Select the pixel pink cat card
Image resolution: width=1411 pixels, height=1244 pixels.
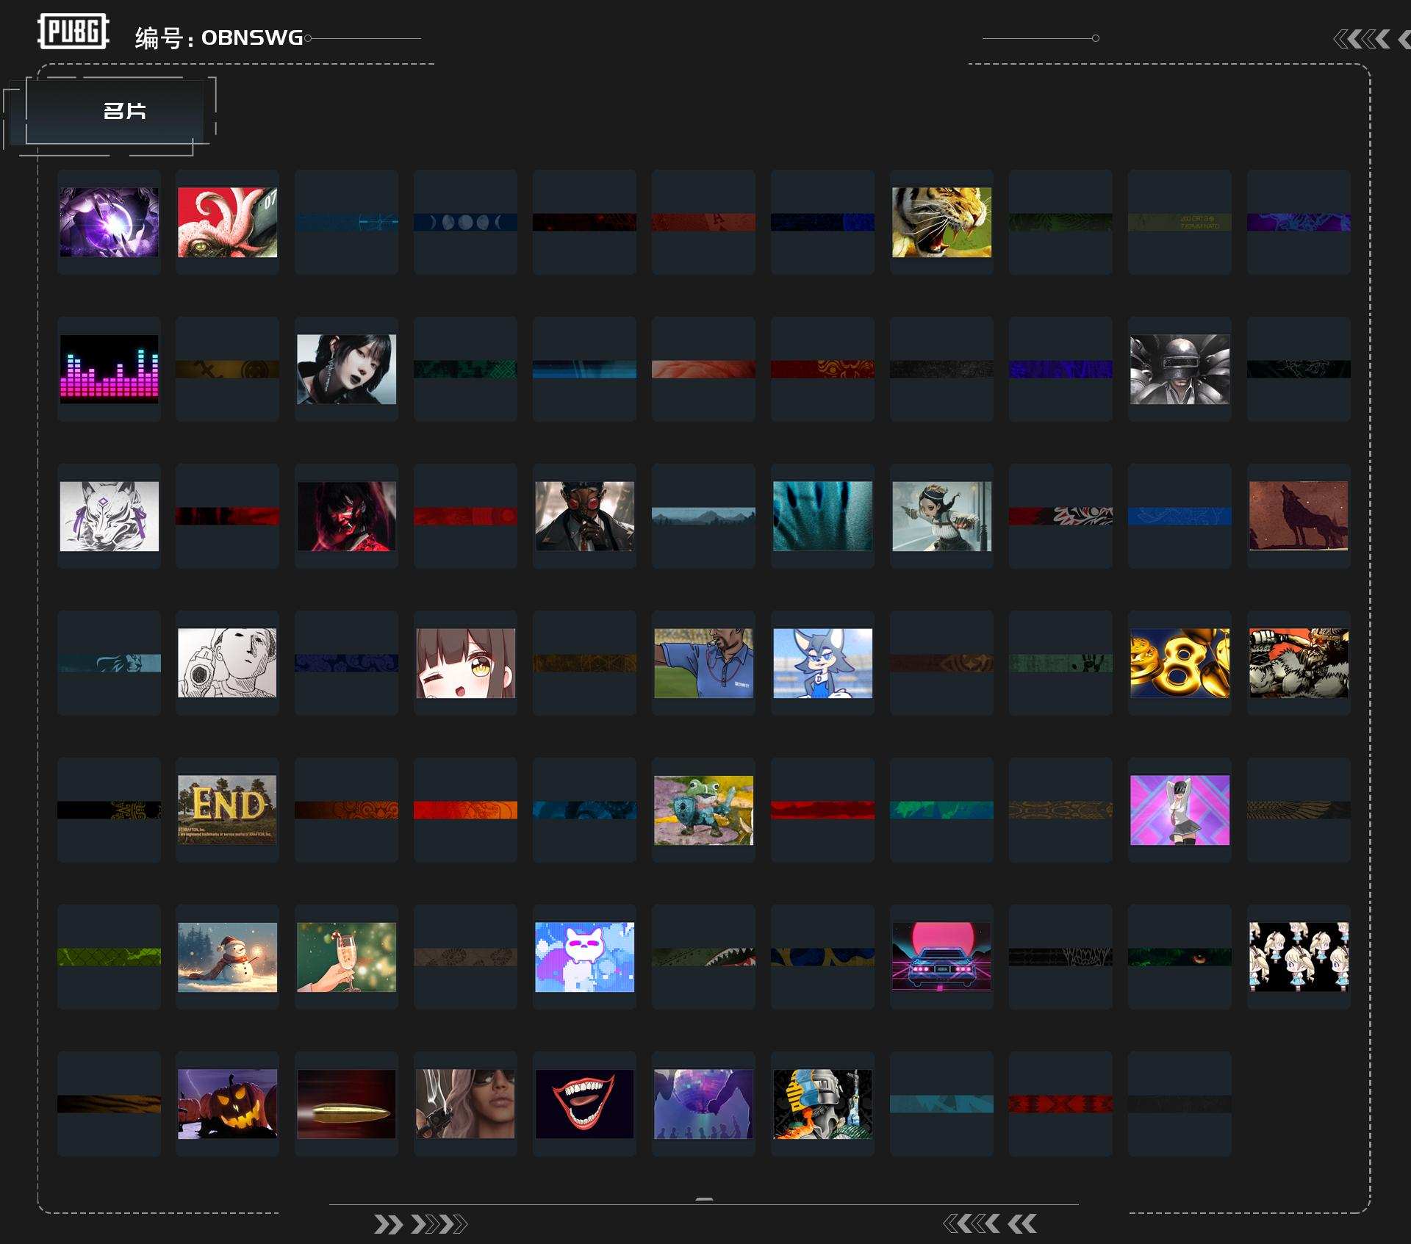click(x=584, y=957)
